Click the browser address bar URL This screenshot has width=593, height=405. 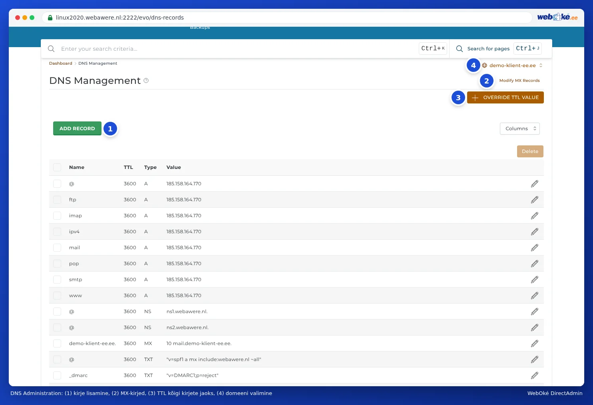point(120,18)
